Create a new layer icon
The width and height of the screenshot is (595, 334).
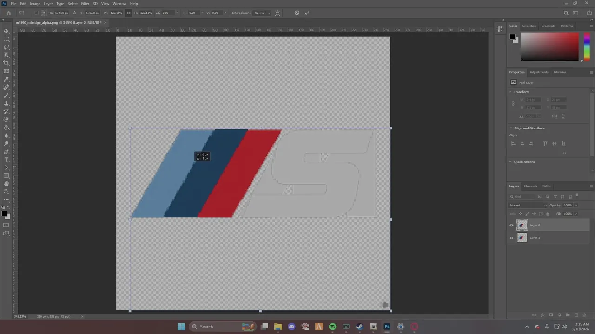[x=576, y=315]
